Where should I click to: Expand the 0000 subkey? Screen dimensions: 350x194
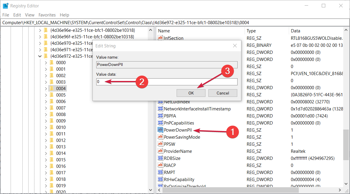pos(46,62)
